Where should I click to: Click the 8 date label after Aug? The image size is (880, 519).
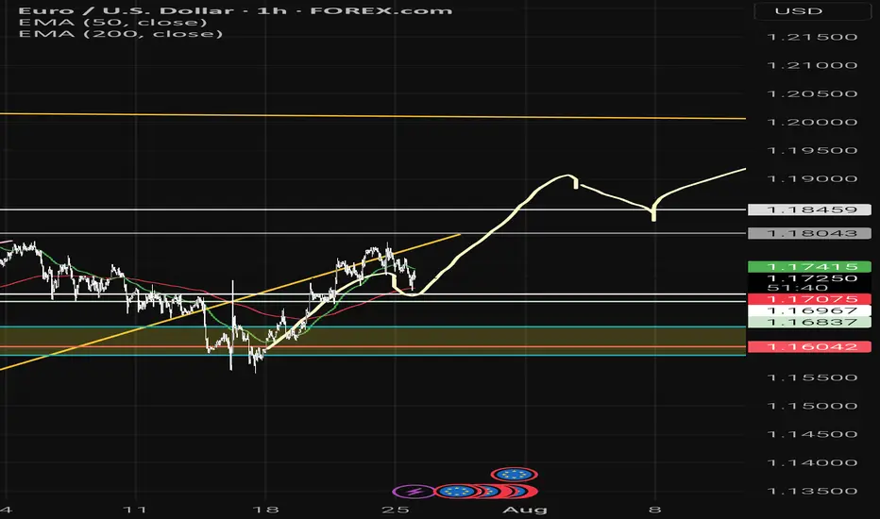coord(655,510)
